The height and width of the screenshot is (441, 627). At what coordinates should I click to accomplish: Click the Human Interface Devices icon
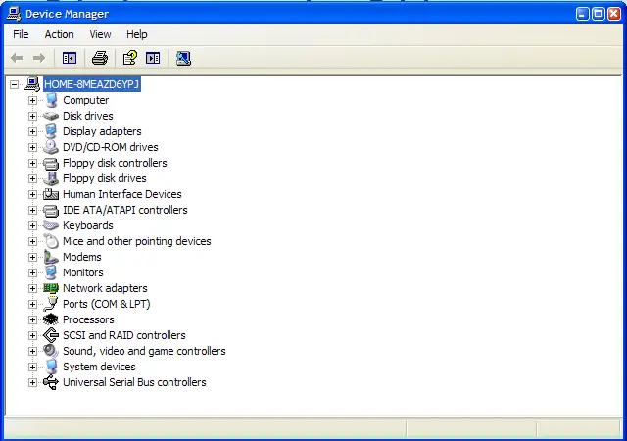(x=51, y=194)
